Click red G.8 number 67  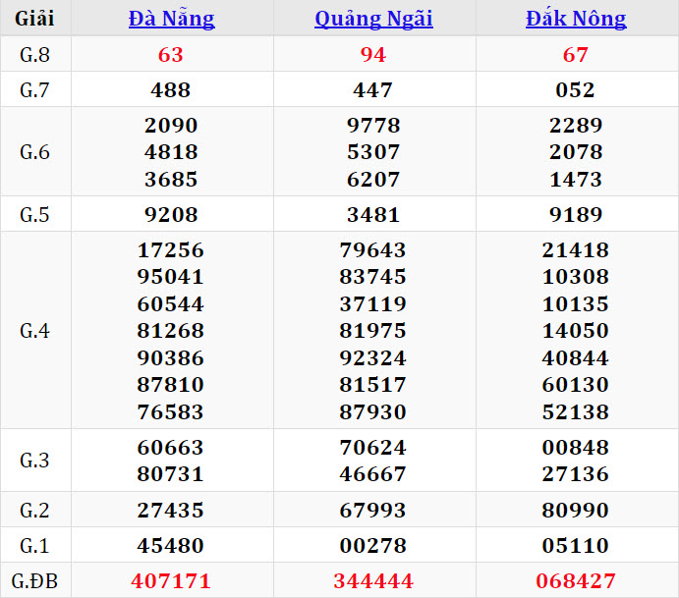(x=576, y=55)
